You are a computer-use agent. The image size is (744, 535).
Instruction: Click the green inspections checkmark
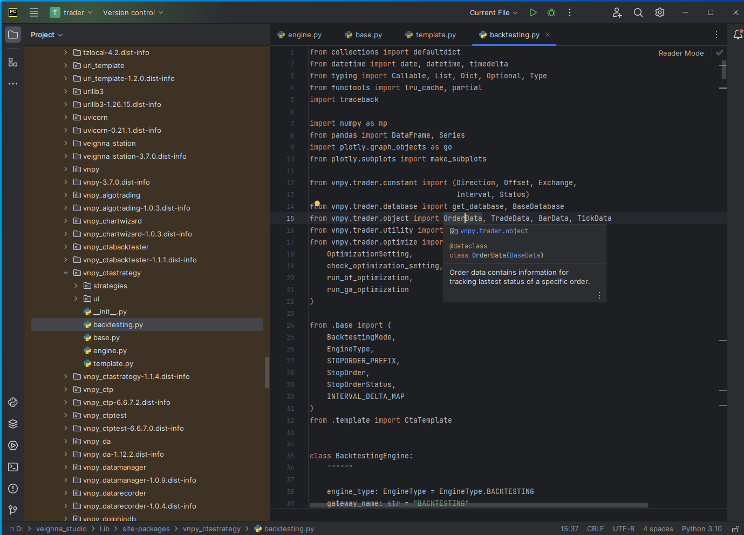coord(719,53)
